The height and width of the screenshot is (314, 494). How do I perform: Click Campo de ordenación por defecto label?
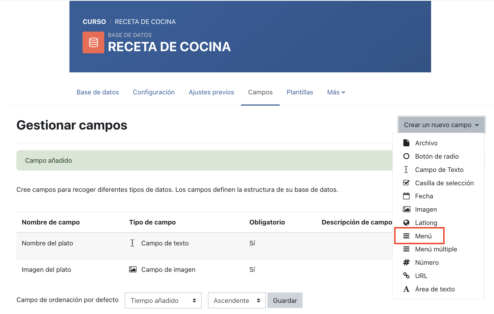tap(68, 300)
